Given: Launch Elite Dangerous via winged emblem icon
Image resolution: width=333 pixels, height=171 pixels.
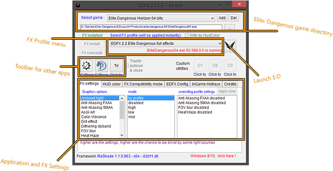Looking at the screenshot, I should pos(230,46).
